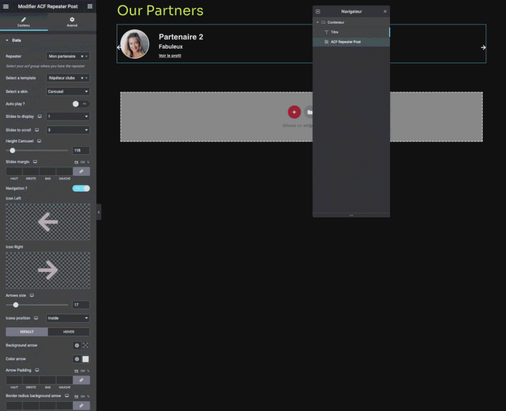Select Titre in the Navigateur
506x411 pixels.
(351, 32)
